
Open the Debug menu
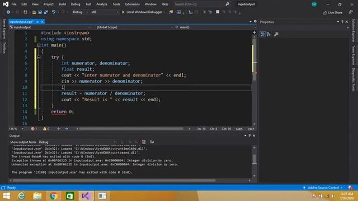point(76,4)
